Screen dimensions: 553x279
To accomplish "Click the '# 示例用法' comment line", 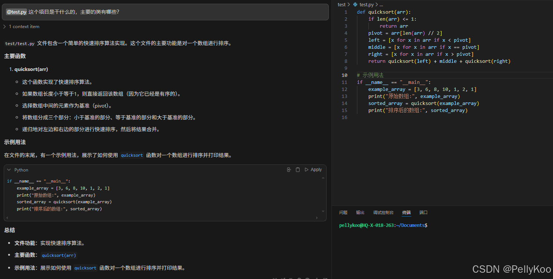I will (x=370, y=75).
